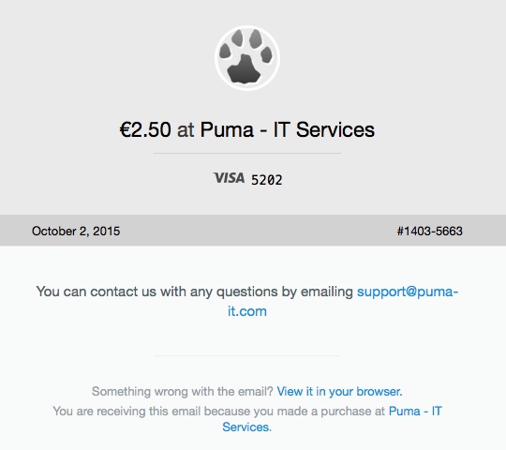
Task: Follow the footer Puma - IT Services link
Action: tap(332, 419)
